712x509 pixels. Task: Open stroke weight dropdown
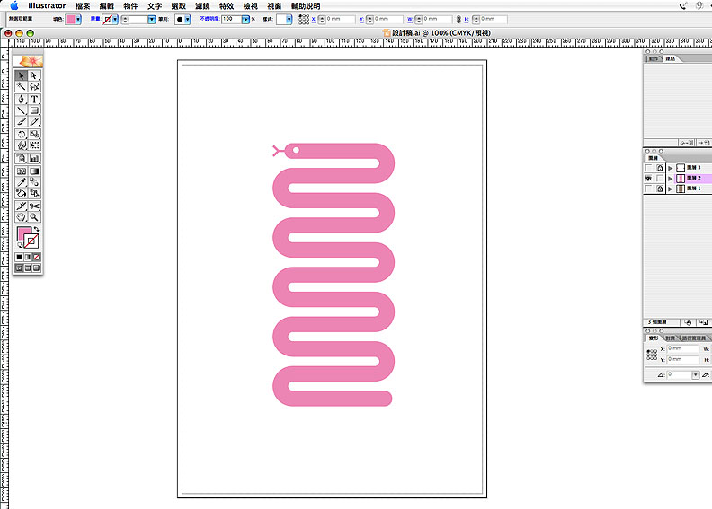point(152,20)
